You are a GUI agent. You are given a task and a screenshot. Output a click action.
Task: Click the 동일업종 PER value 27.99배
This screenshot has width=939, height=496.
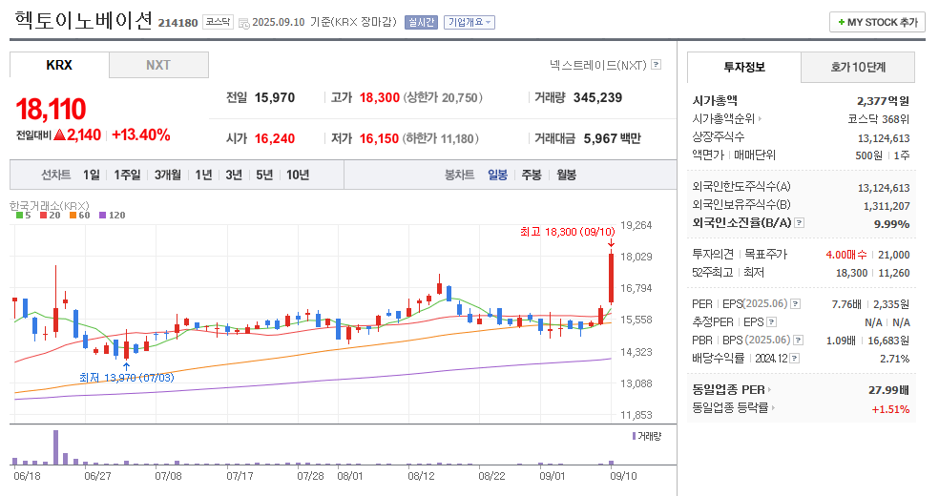tap(888, 390)
